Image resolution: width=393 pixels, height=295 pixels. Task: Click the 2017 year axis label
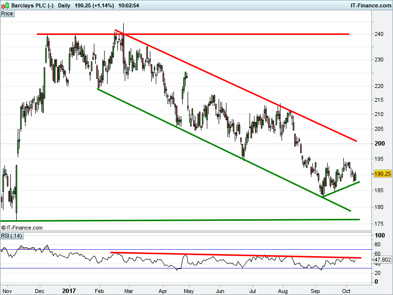click(69, 291)
